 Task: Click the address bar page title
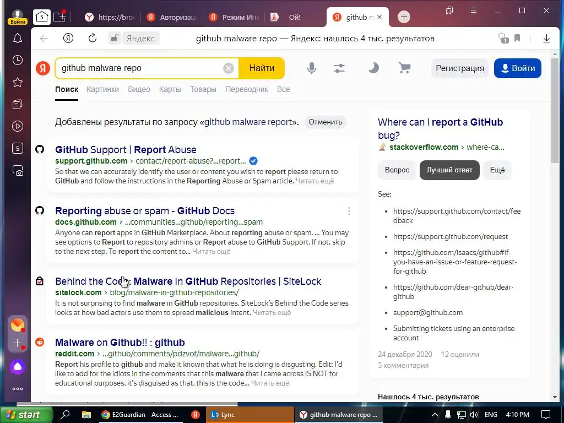point(315,39)
